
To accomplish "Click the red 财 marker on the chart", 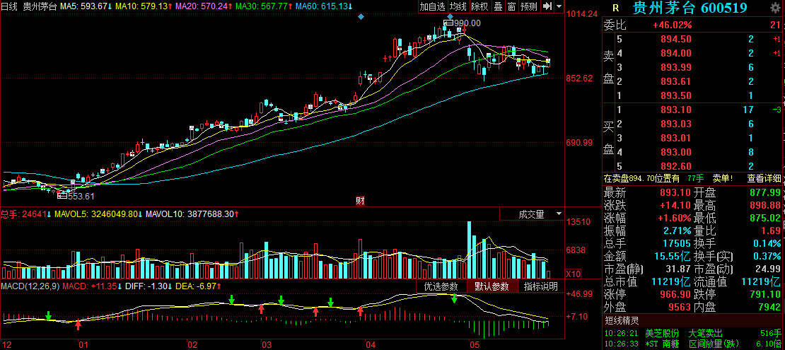I will [360, 201].
